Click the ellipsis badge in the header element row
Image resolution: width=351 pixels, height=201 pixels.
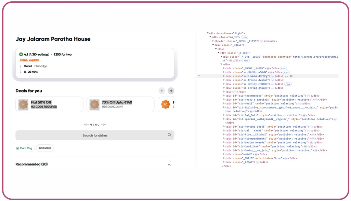pos(261,41)
